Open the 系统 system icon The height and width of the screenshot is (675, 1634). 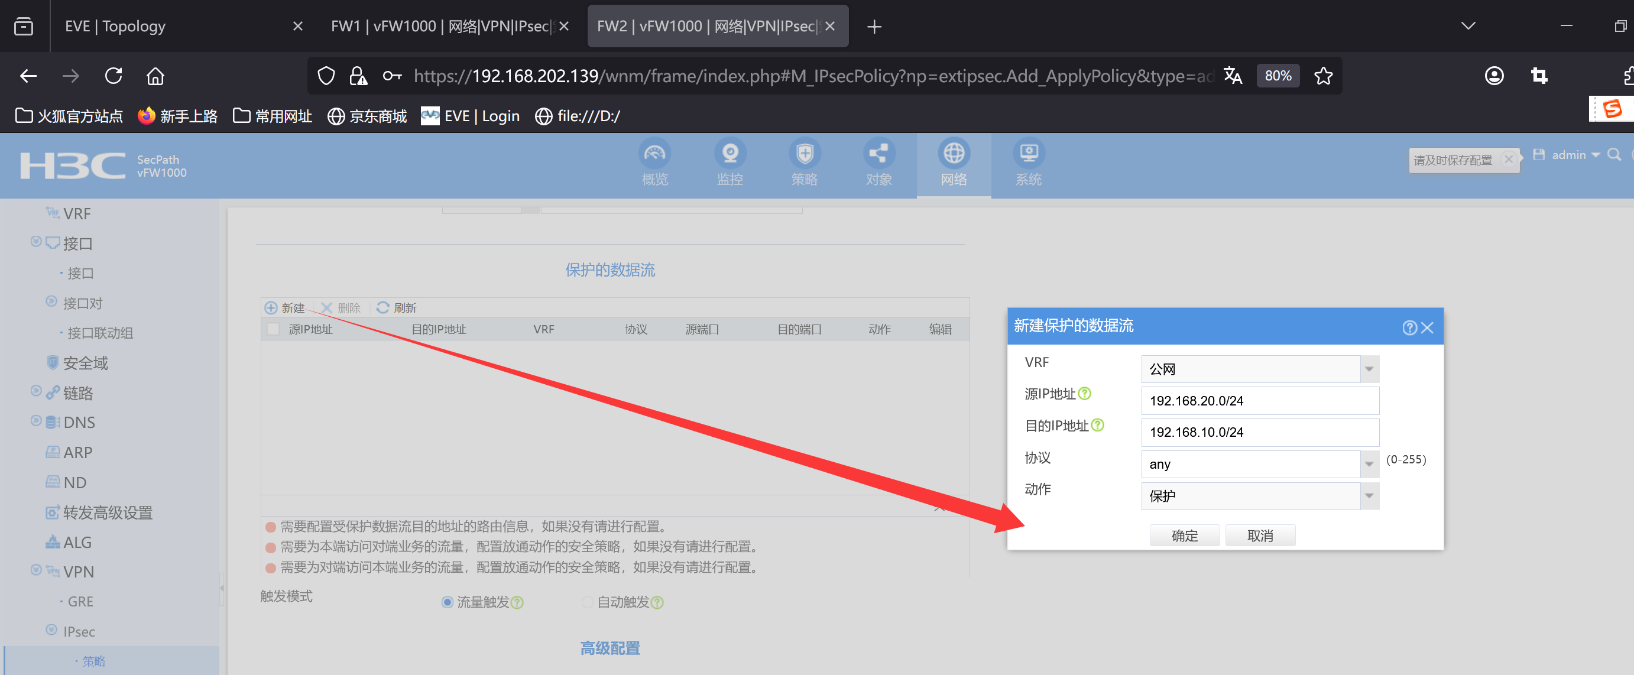(1028, 154)
